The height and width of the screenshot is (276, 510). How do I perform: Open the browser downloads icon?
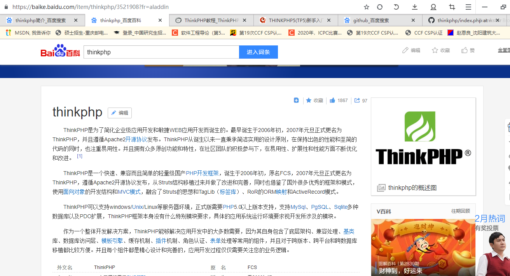click(x=415, y=7)
